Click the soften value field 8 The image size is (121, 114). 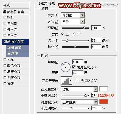96,47
